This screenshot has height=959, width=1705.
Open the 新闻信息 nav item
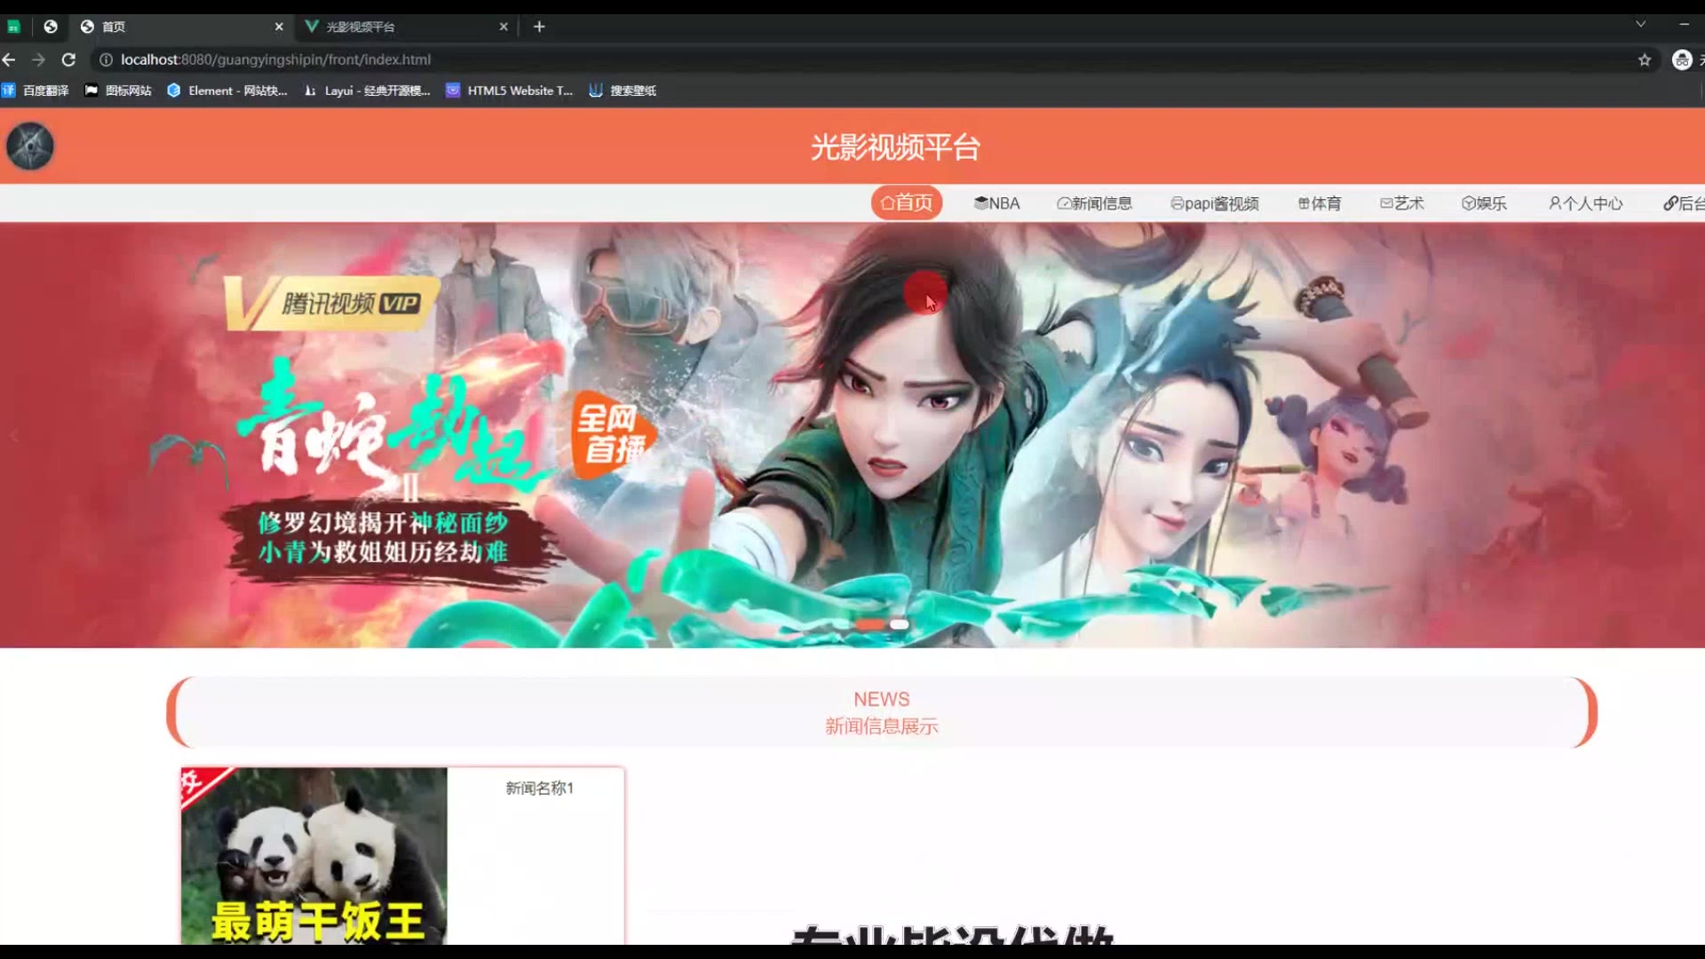[1094, 203]
